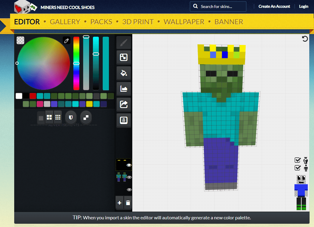Viewport: 314px width, 227px height.
Task: Select the Brush tool
Action: (123, 42)
